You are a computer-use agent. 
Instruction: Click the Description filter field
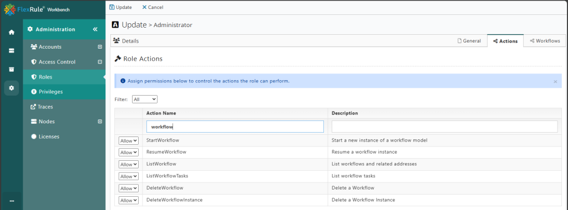[444, 127]
